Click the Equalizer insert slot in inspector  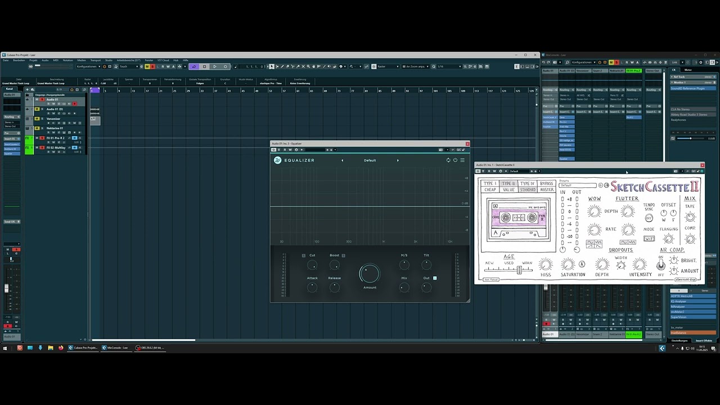(x=12, y=154)
